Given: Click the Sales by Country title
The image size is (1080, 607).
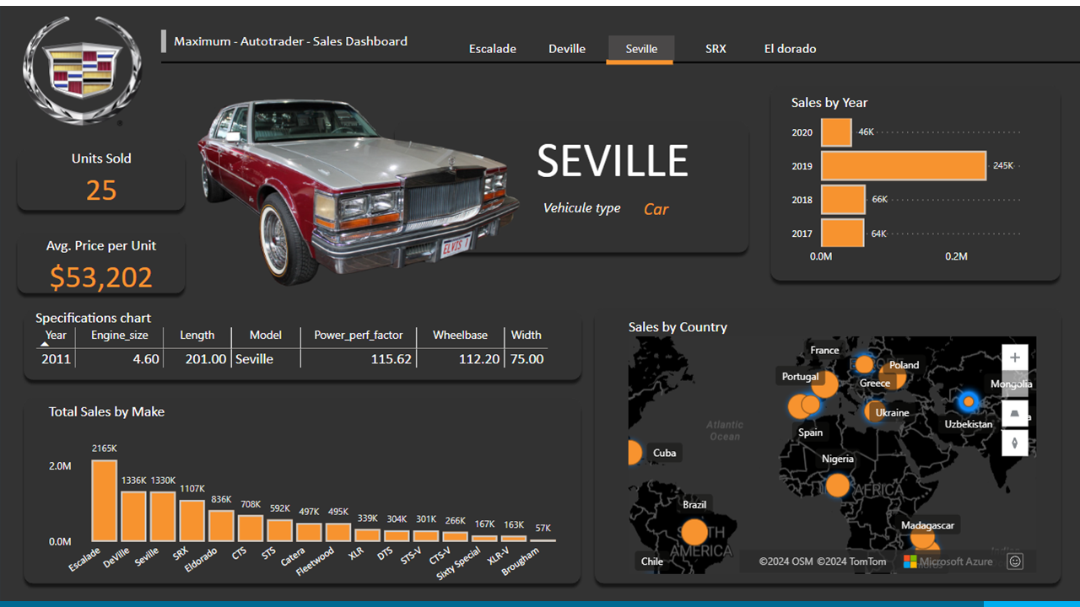Looking at the screenshot, I should tap(678, 327).
